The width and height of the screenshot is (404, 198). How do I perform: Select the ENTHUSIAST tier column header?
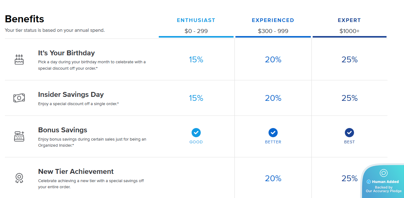(196, 20)
